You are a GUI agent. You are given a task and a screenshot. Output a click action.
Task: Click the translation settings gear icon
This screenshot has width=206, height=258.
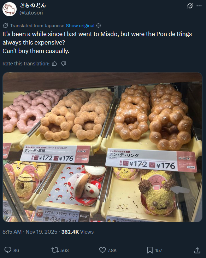point(98,25)
